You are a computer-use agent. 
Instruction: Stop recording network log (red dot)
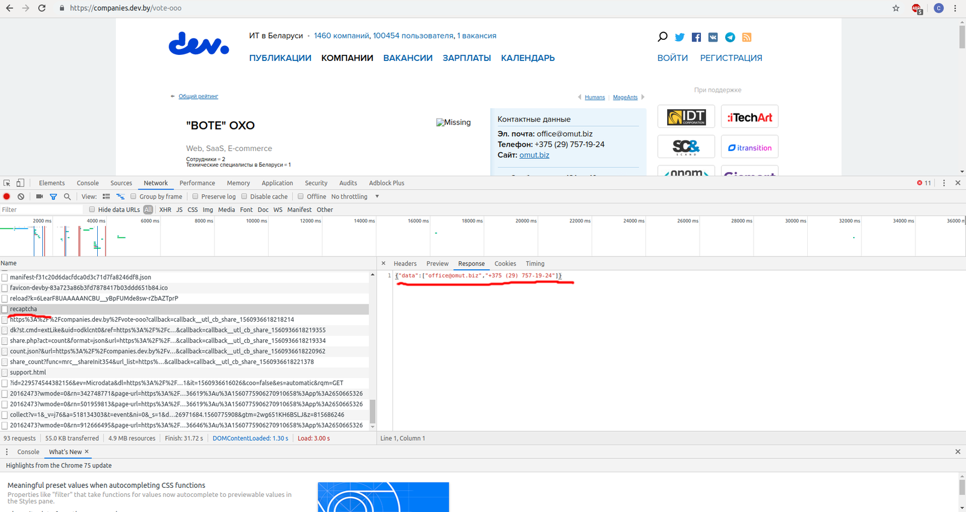[x=7, y=196]
